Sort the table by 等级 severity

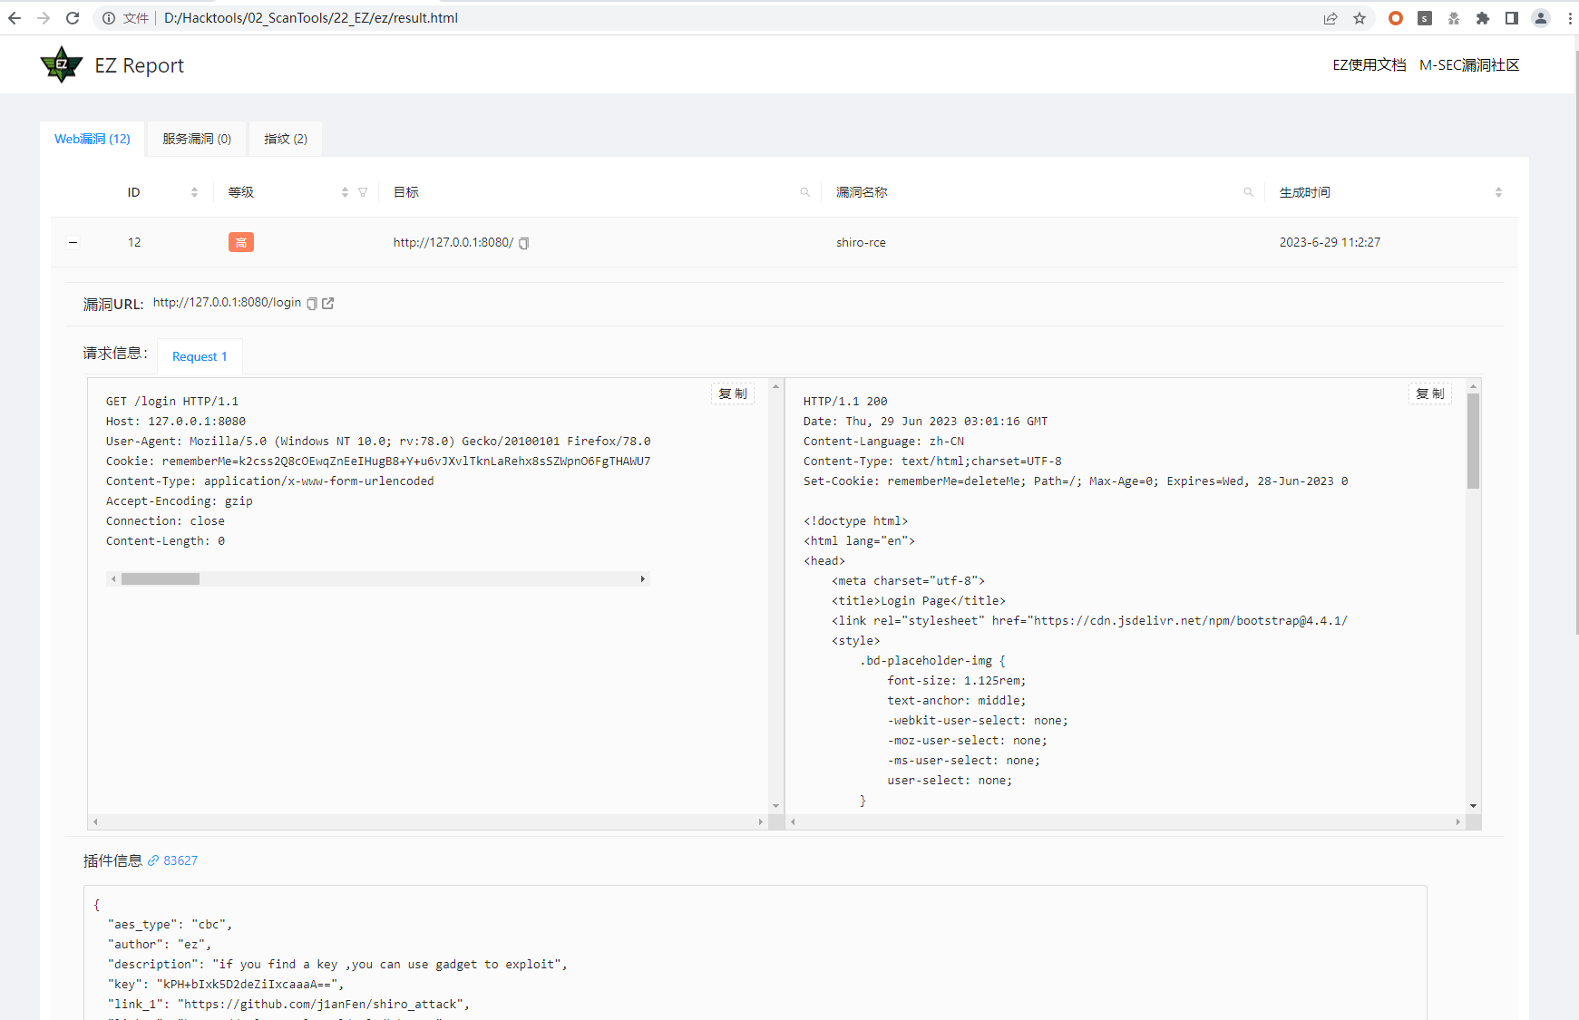[345, 192]
